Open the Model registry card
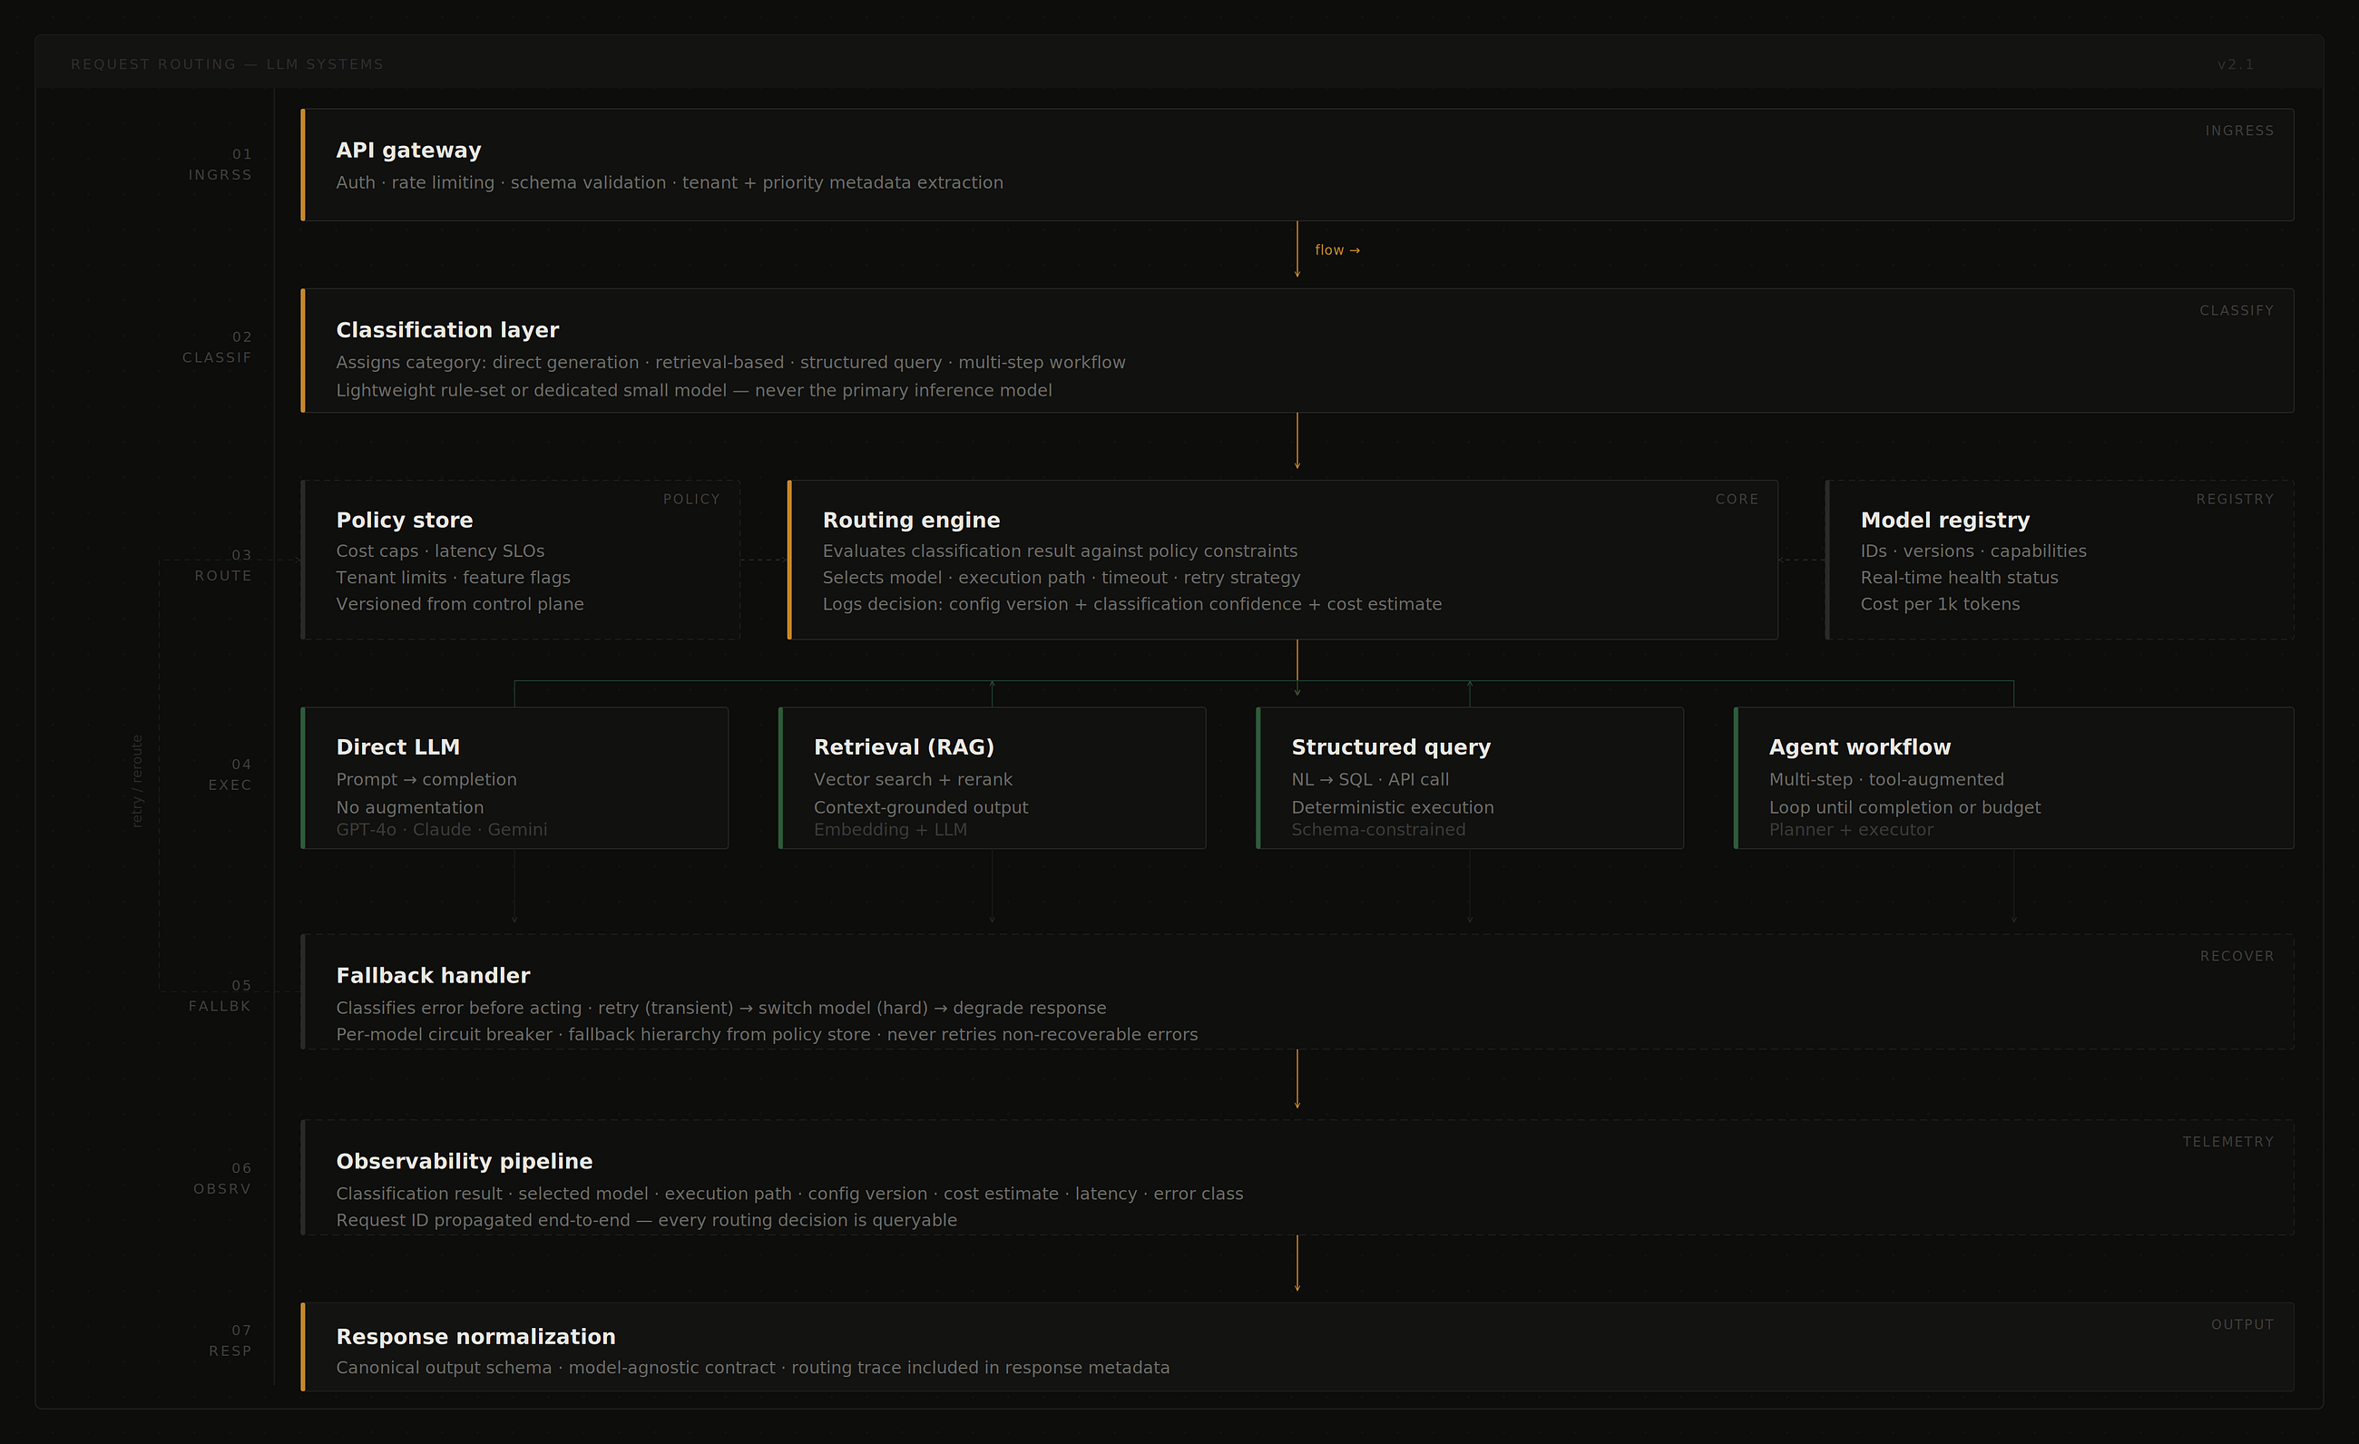This screenshot has width=2359, height=1444. click(2060, 560)
